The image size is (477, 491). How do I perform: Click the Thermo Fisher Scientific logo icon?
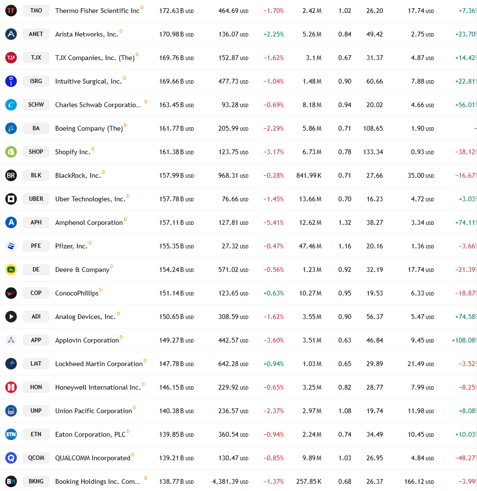coord(11,11)
